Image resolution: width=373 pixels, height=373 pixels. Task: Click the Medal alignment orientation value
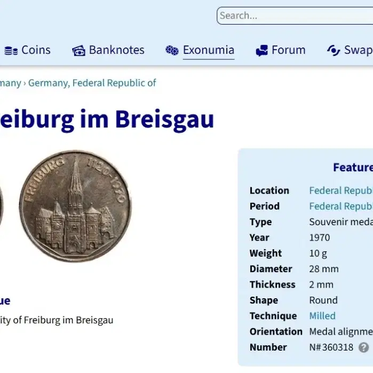[x=341, y=331]
